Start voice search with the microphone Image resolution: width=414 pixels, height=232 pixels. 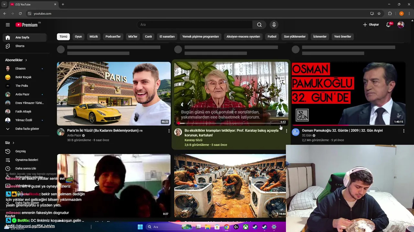coord(274,25)
